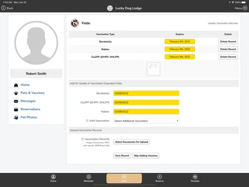Open Pets & Vaccines sidebar item
Image resolution: width=249 pixels, height=187 pixels.
(32, 93)
